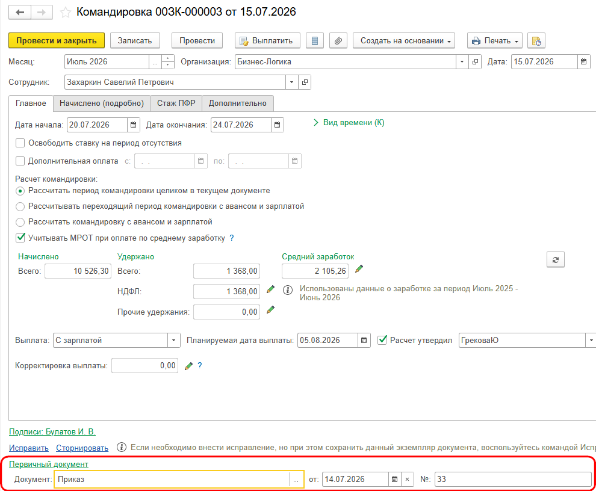Toggle the Дополнительная оплата checkbox
Image resolution: width=596 pixels, height=491 pixels.
coord(20,161)
